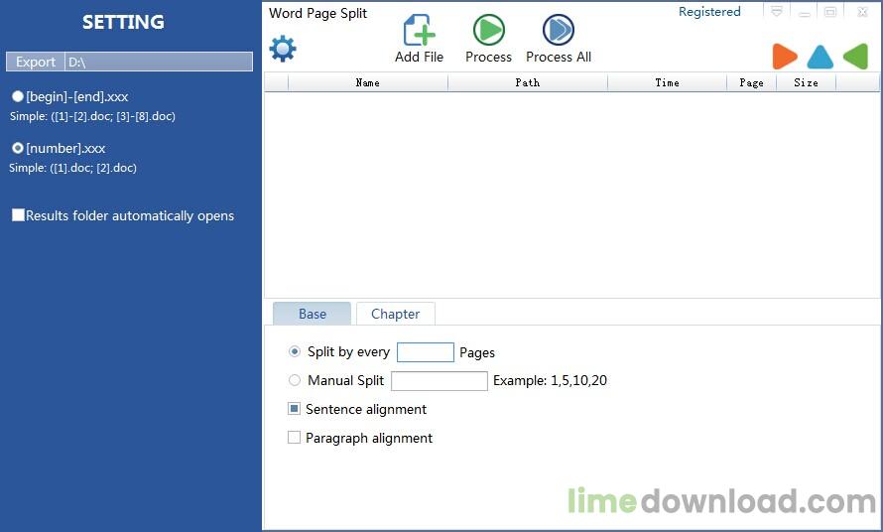The image size is (883, 532).
Task: Enable Results folder automatically opens
Action: pyautogui.click(x=18, y=214)
